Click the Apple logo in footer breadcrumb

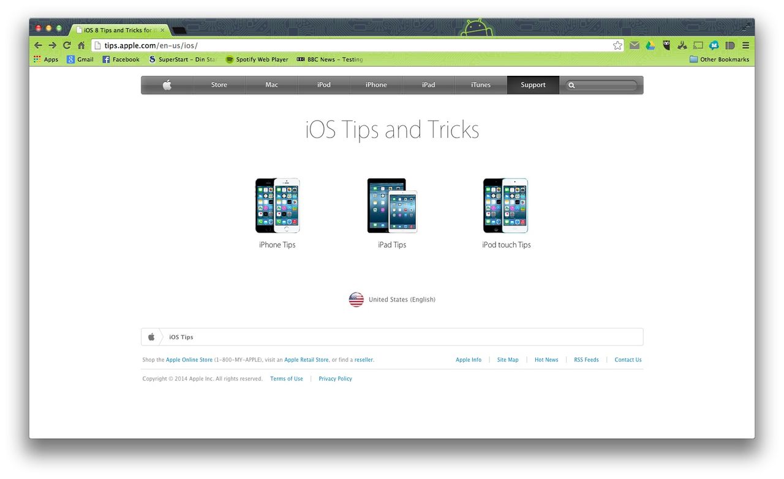(151, 336)
